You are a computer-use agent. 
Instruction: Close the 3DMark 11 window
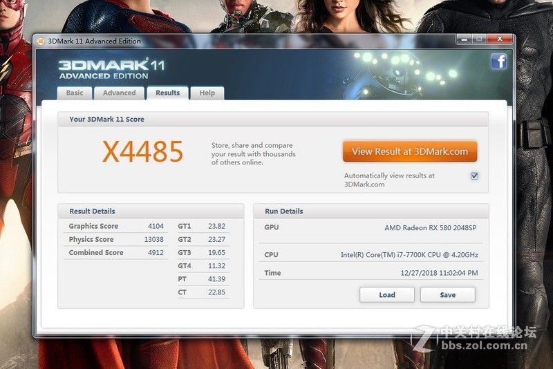(x=499, y=39)
